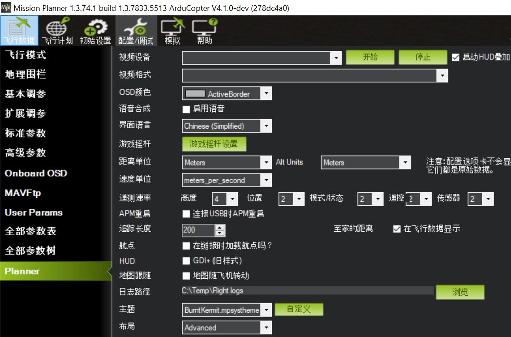Screen dimensions: 511x337
Task: Open the 位置 telemetry rate dropdown
Action: [299, 198]
